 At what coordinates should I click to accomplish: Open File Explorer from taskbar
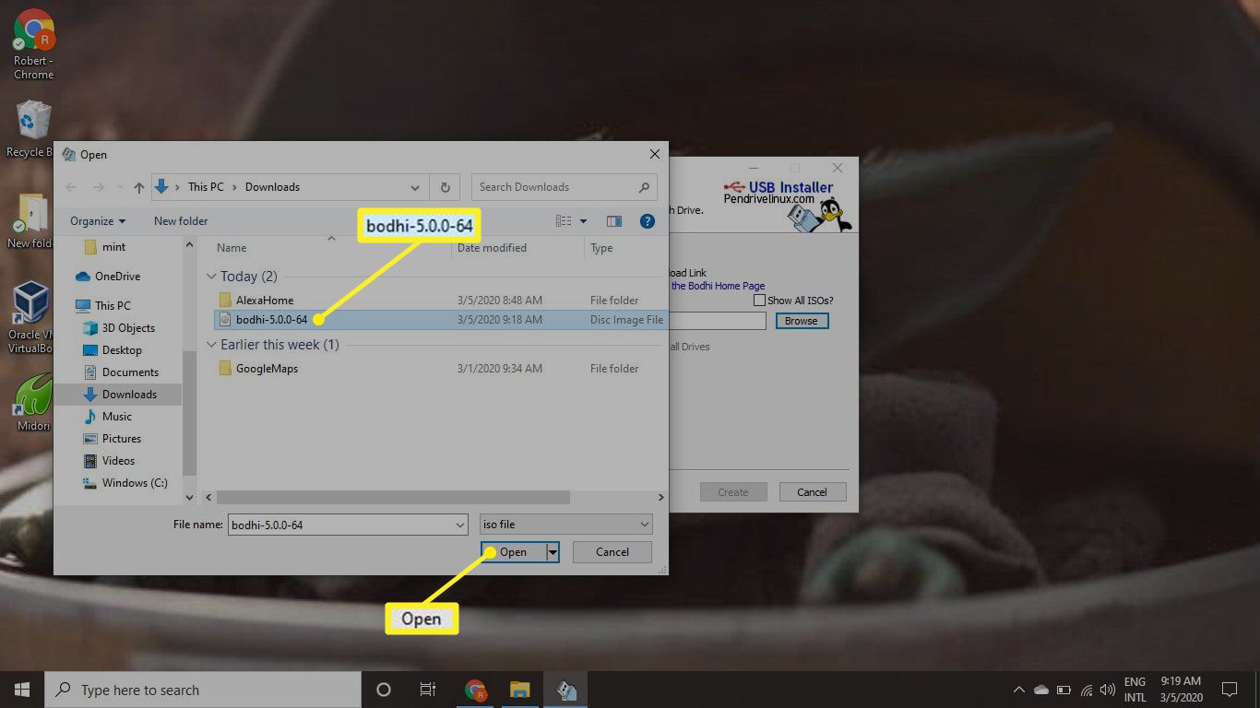(520, 690)
